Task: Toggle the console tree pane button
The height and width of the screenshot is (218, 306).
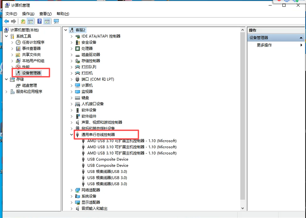Action: [30, 21]
